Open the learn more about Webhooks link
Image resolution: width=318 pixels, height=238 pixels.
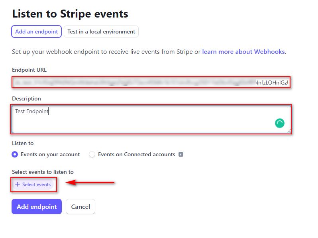click(x=243, y=52)
